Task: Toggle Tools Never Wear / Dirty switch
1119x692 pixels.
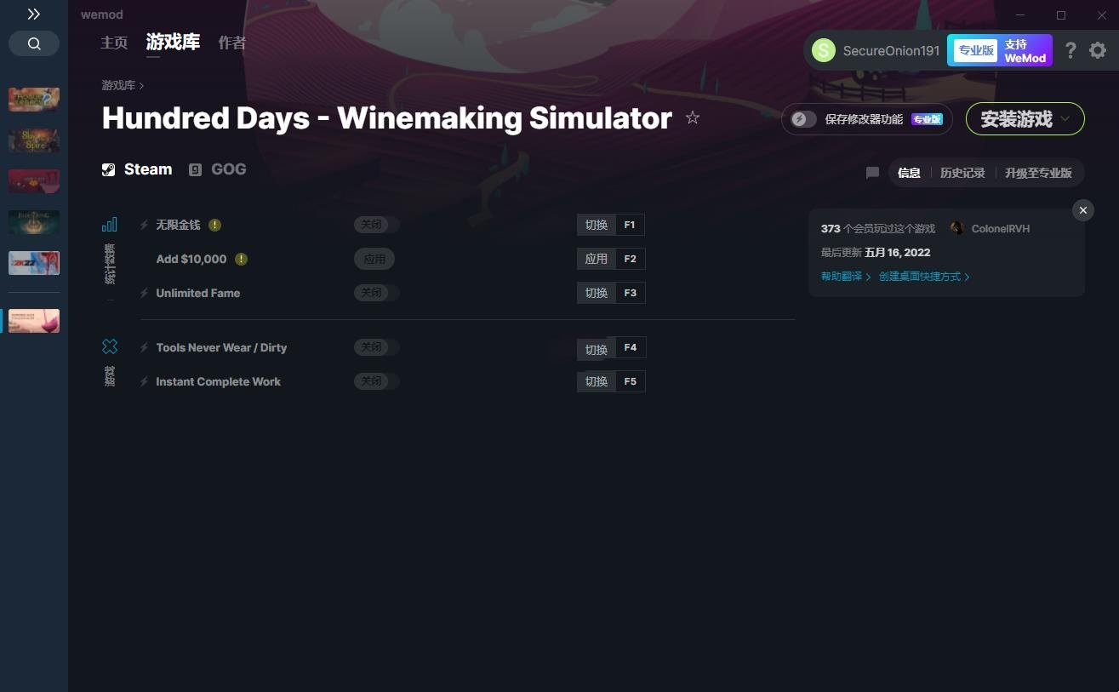Action: click(376, 347)
